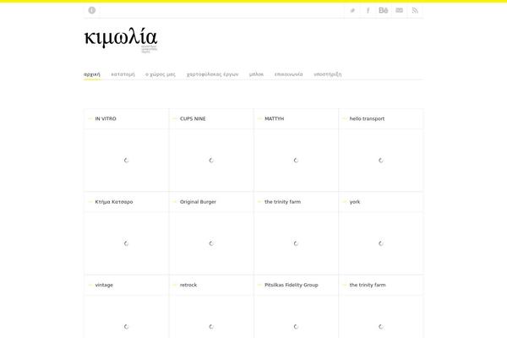Open the χαρτοφύλακας έργων menu item

(212, 74)
